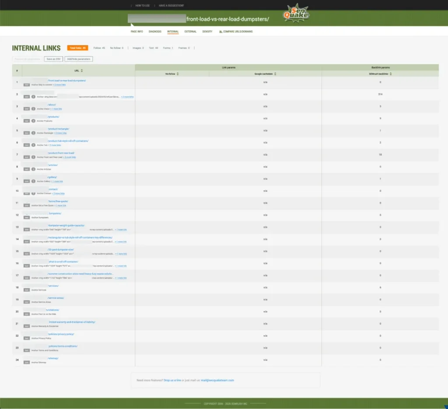Expand more links in the 20-yard-dumpster-size row
Viewport: 448px width, 409px height.
[x=121, y=254]
